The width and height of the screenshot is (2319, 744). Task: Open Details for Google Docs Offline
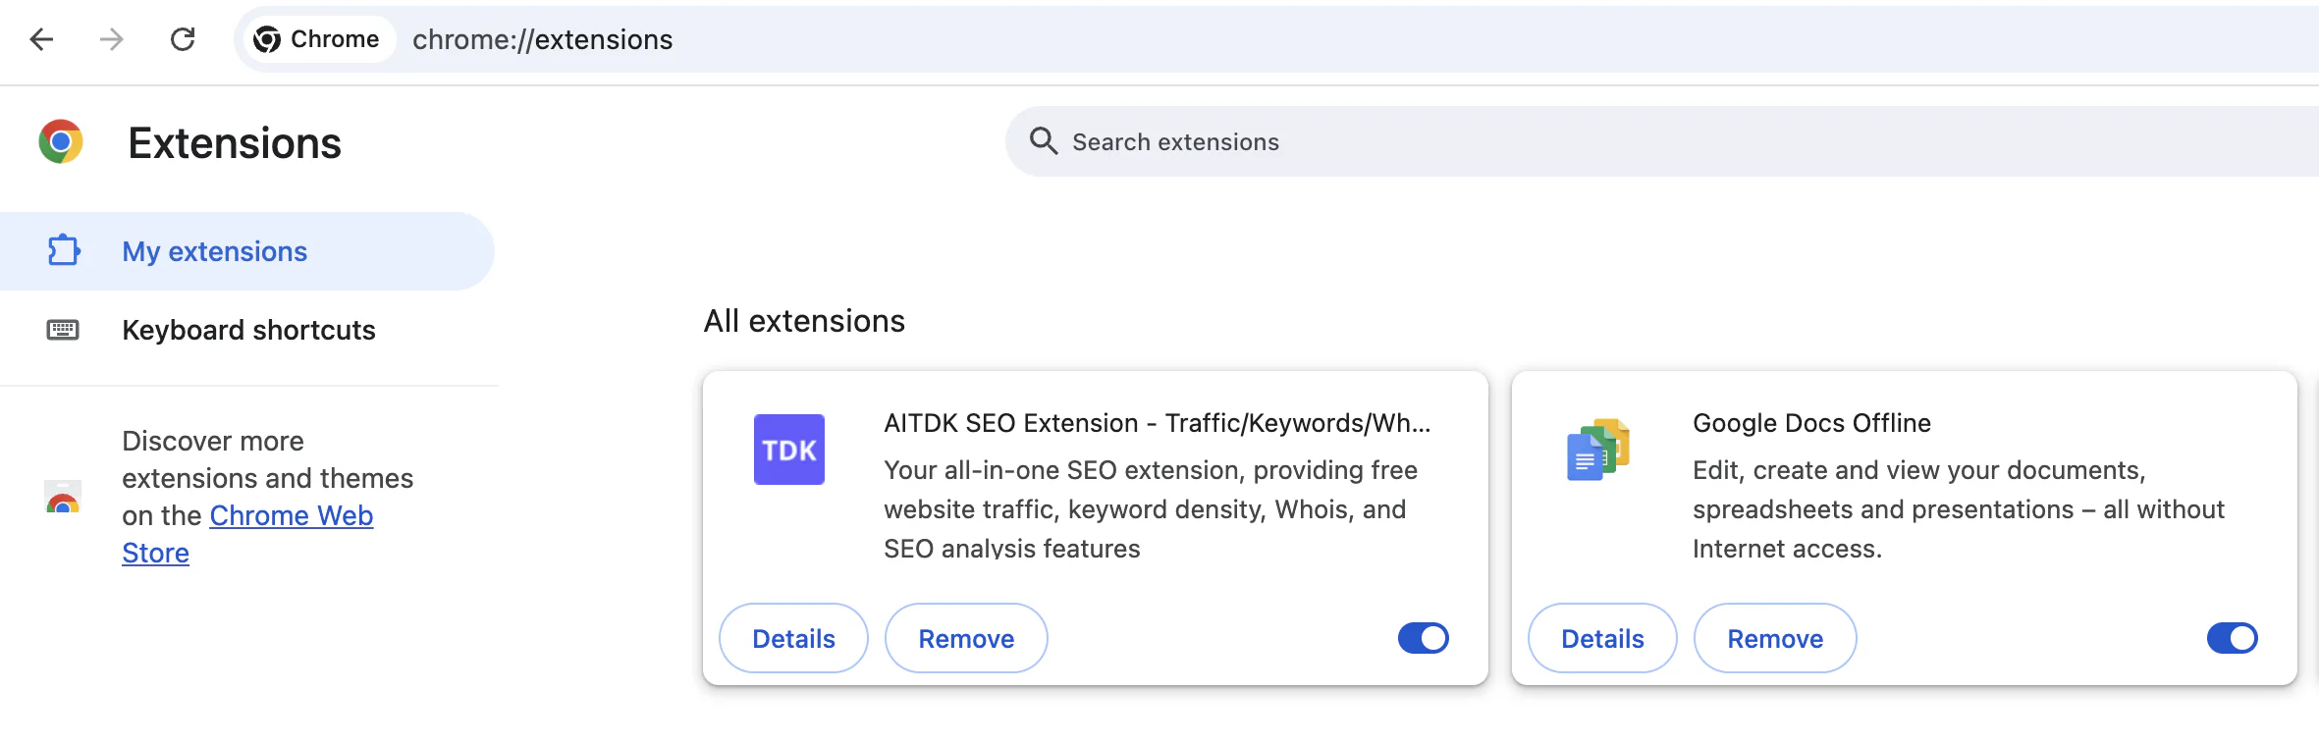click(1602, 639)
